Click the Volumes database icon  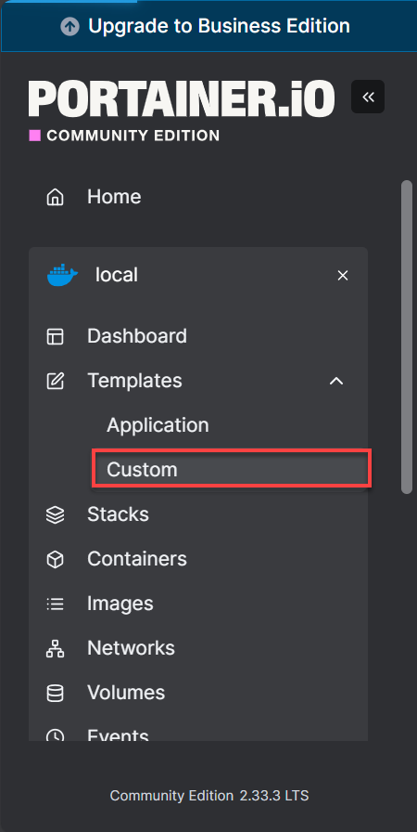pos(55,693)
